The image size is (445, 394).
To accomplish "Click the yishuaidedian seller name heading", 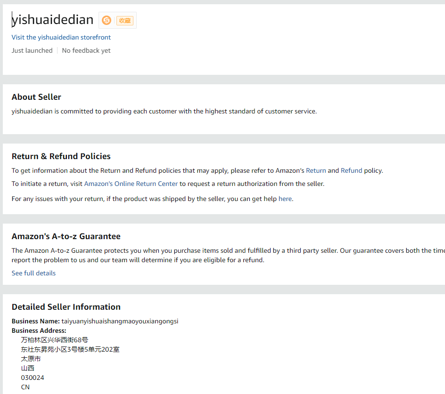I will pos(53,20).
